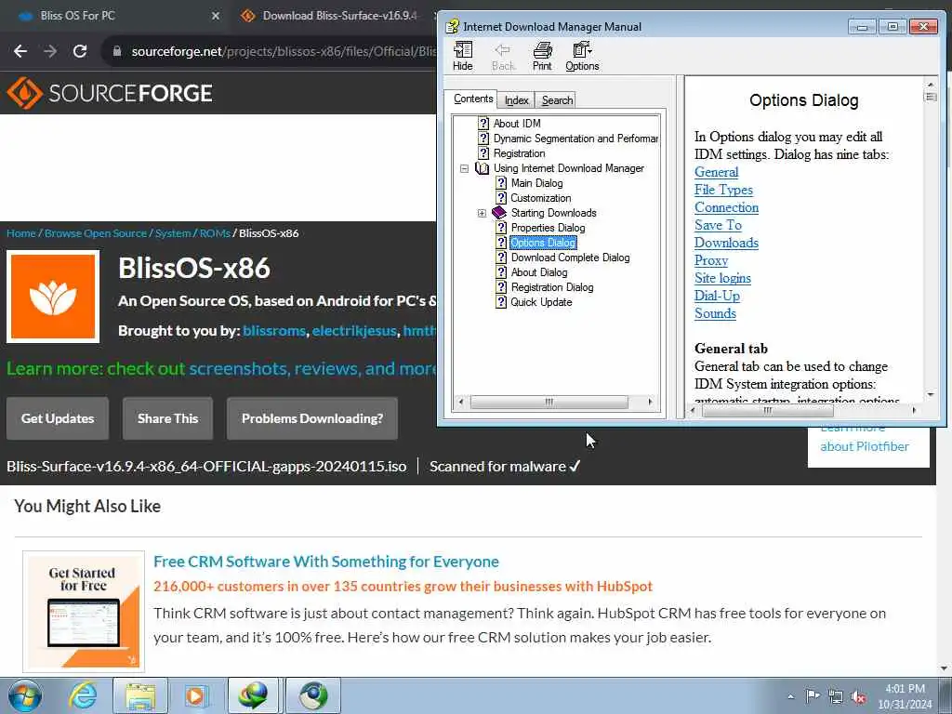Reload the browser page
The image size is (952, 714).
point(80,51)
